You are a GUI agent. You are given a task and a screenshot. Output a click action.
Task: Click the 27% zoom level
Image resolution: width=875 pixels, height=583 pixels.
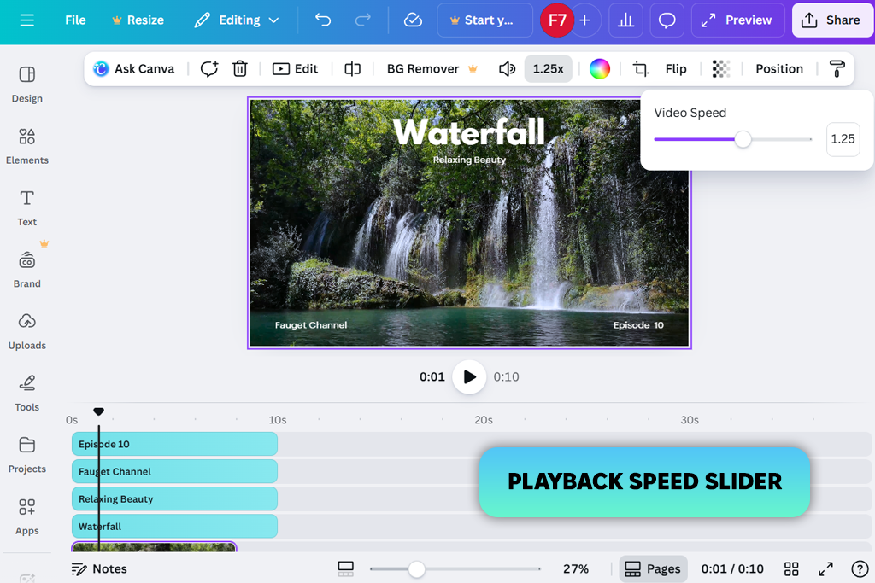[x=576, y=569]
